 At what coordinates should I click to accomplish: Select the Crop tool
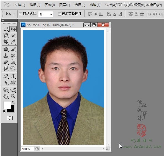[6, 41]
